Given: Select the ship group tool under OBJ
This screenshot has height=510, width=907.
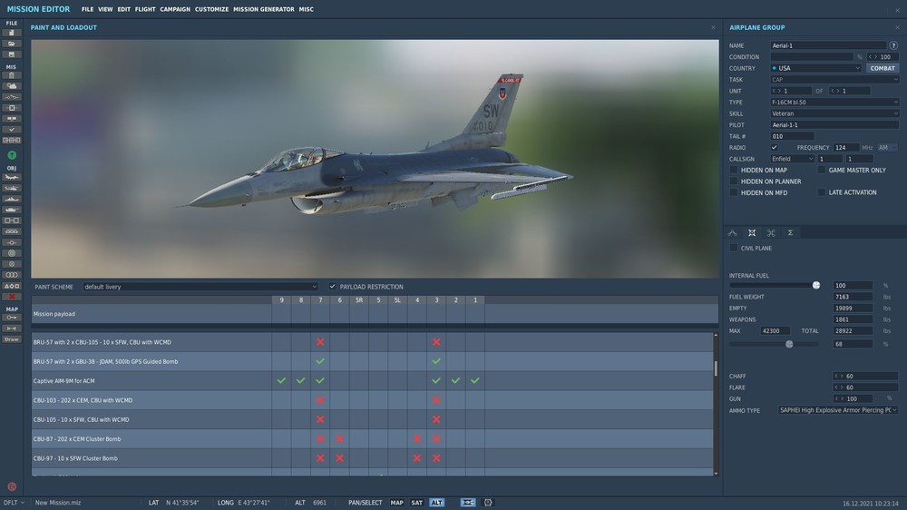Looking at the screenshot, I should (x=12, y=199).
